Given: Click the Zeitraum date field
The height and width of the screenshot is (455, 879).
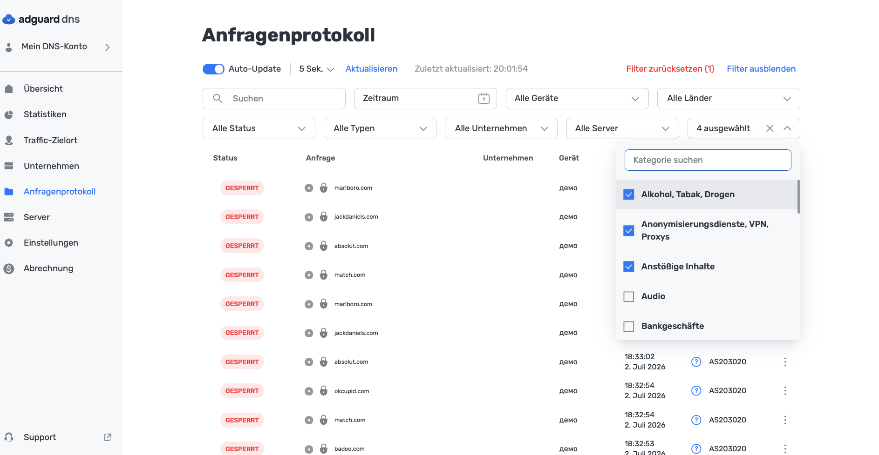Looking at the screenshot, I should (x=425, y=99).
